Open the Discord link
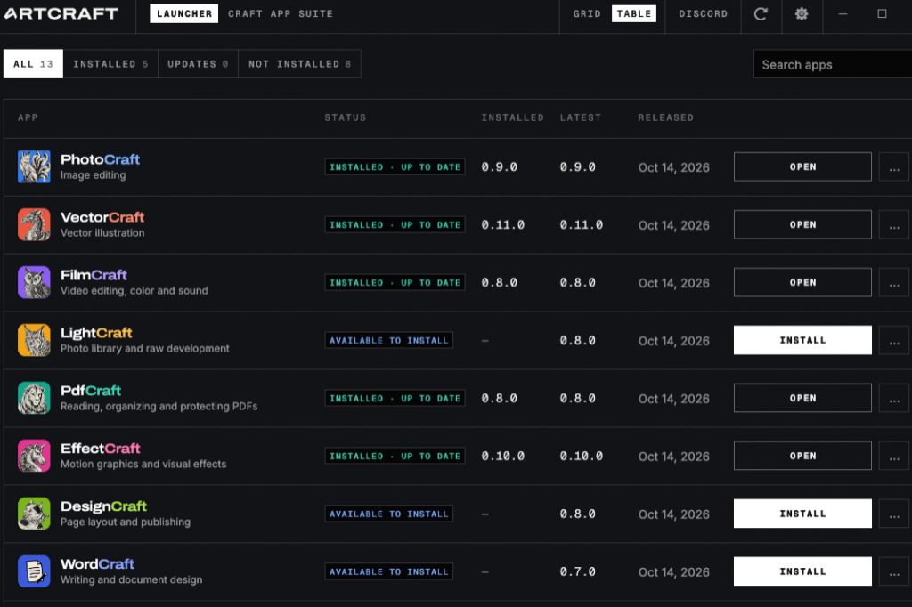The image size is (912, 607). point(704,13)
